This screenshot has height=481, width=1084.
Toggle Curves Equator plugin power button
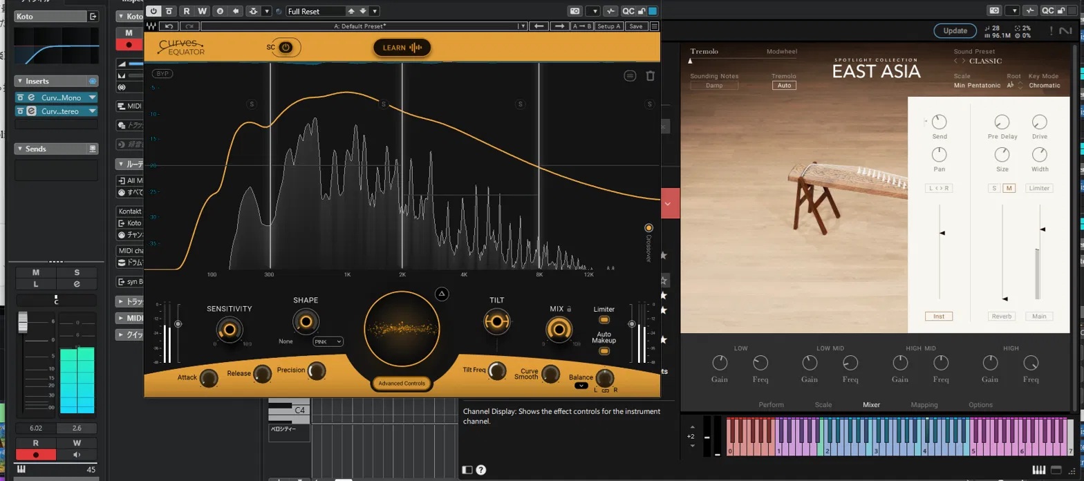[153, 11]
